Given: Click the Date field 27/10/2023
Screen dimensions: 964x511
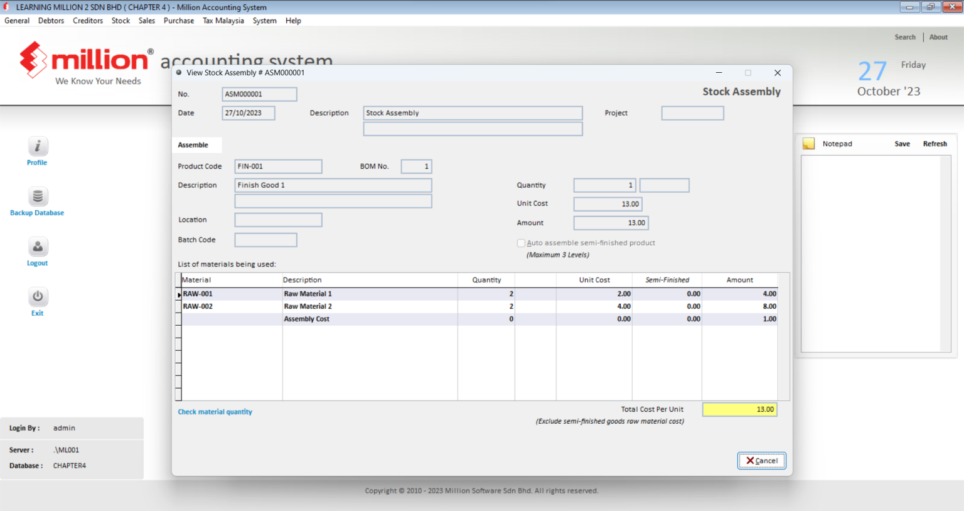Looking at the screenshot, I should [x=249, y=113].
